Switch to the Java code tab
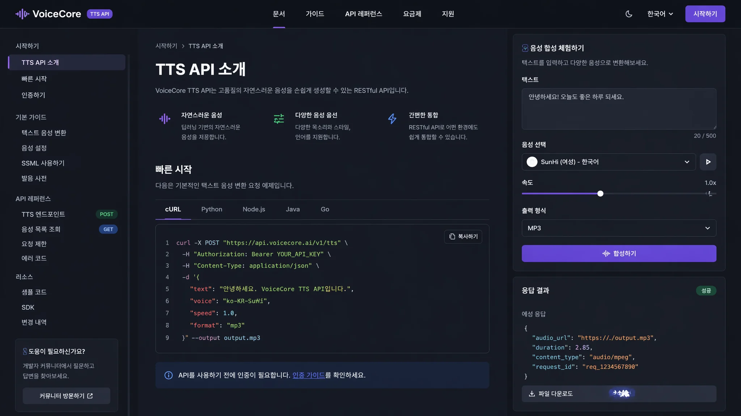This screenshot has height=416, width=741. tap(293, 209)
